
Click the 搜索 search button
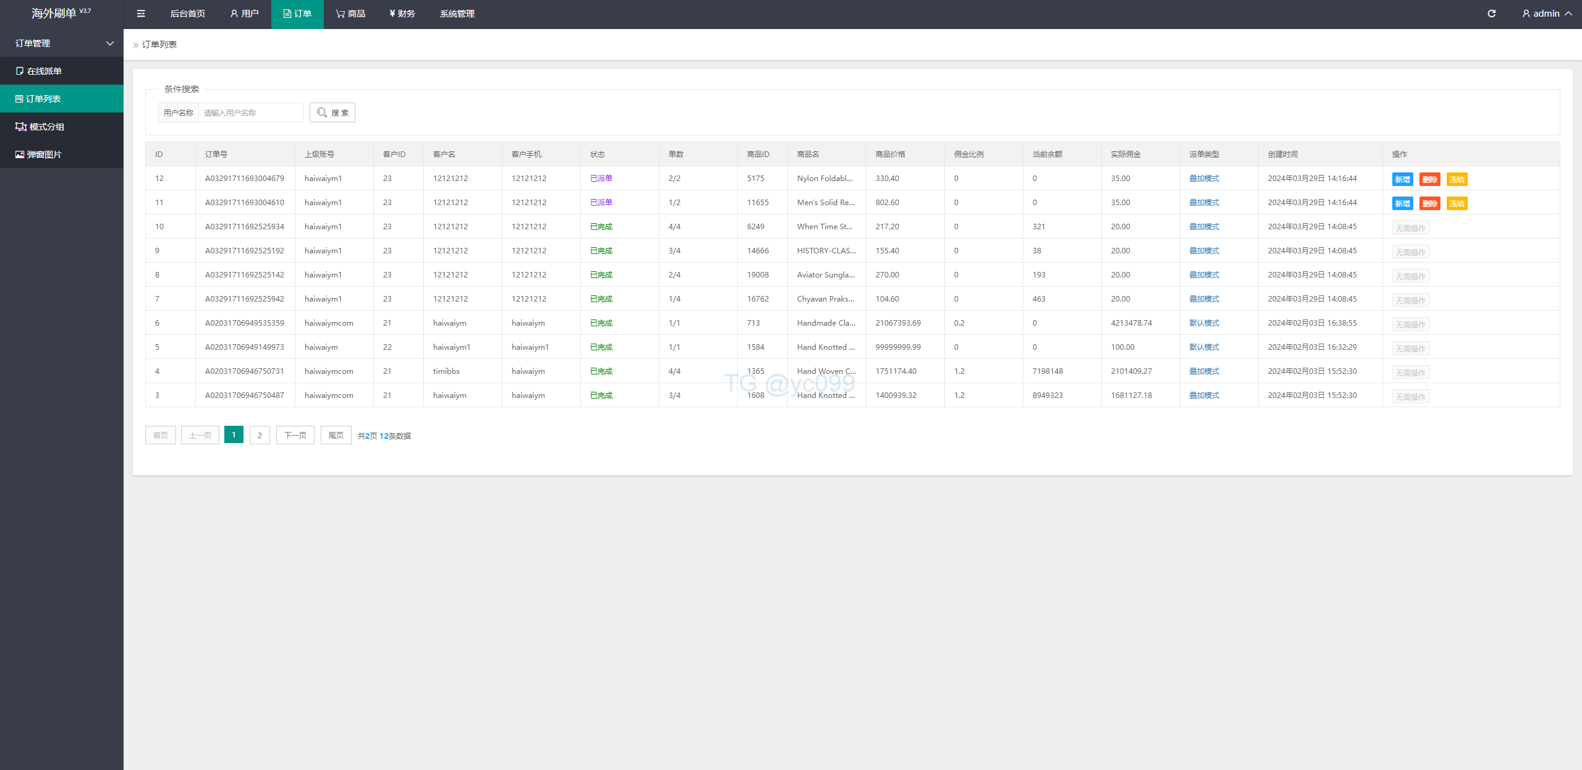coord(332,112)
